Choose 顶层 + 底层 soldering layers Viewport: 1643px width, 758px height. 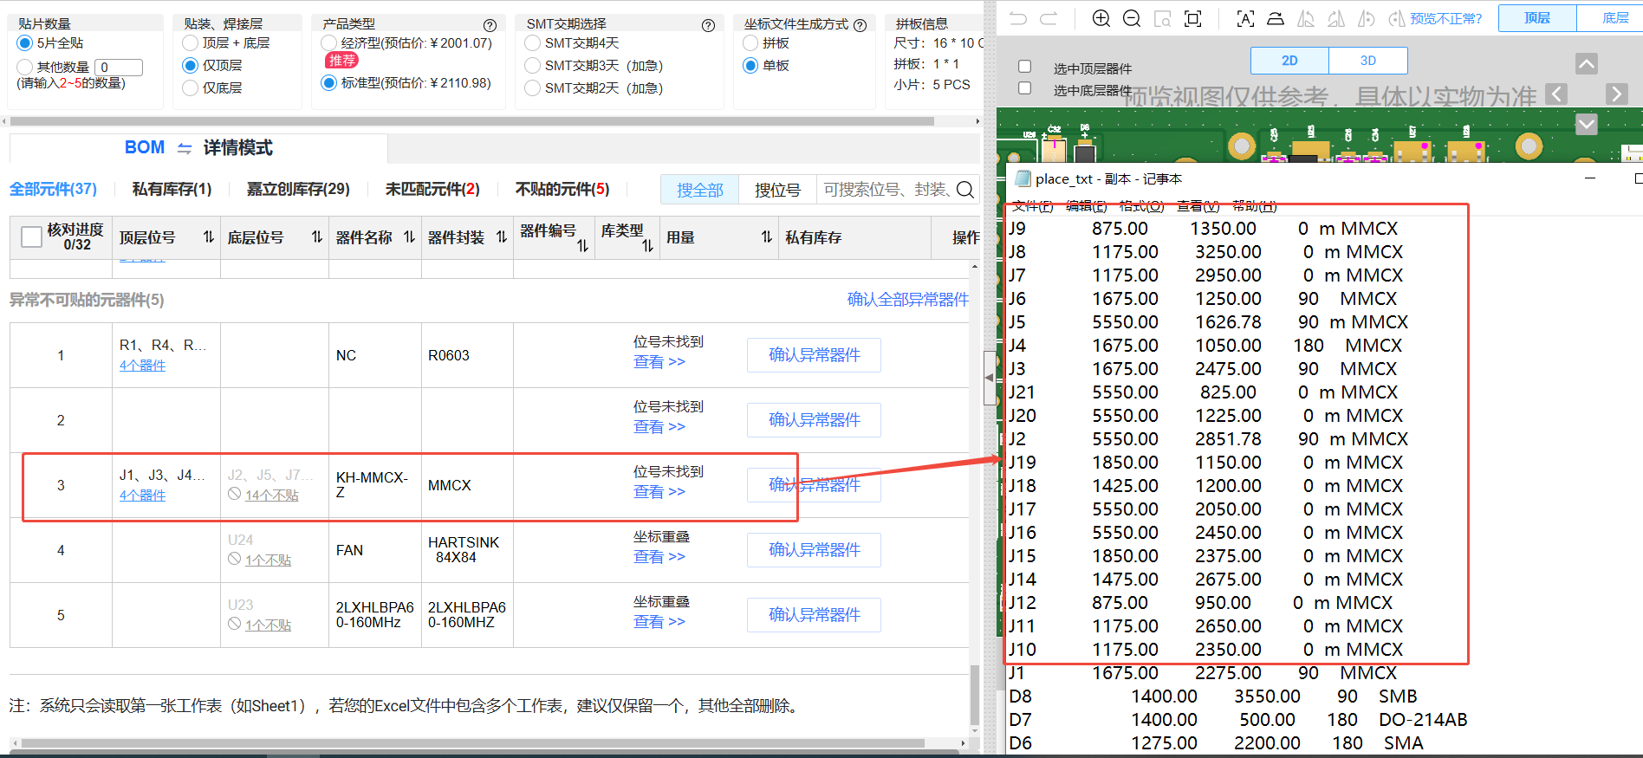pyautogui.click(x=191, y=42)
